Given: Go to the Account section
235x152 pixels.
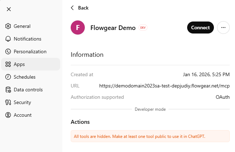Looking at the screenshot, I should 23,115.
